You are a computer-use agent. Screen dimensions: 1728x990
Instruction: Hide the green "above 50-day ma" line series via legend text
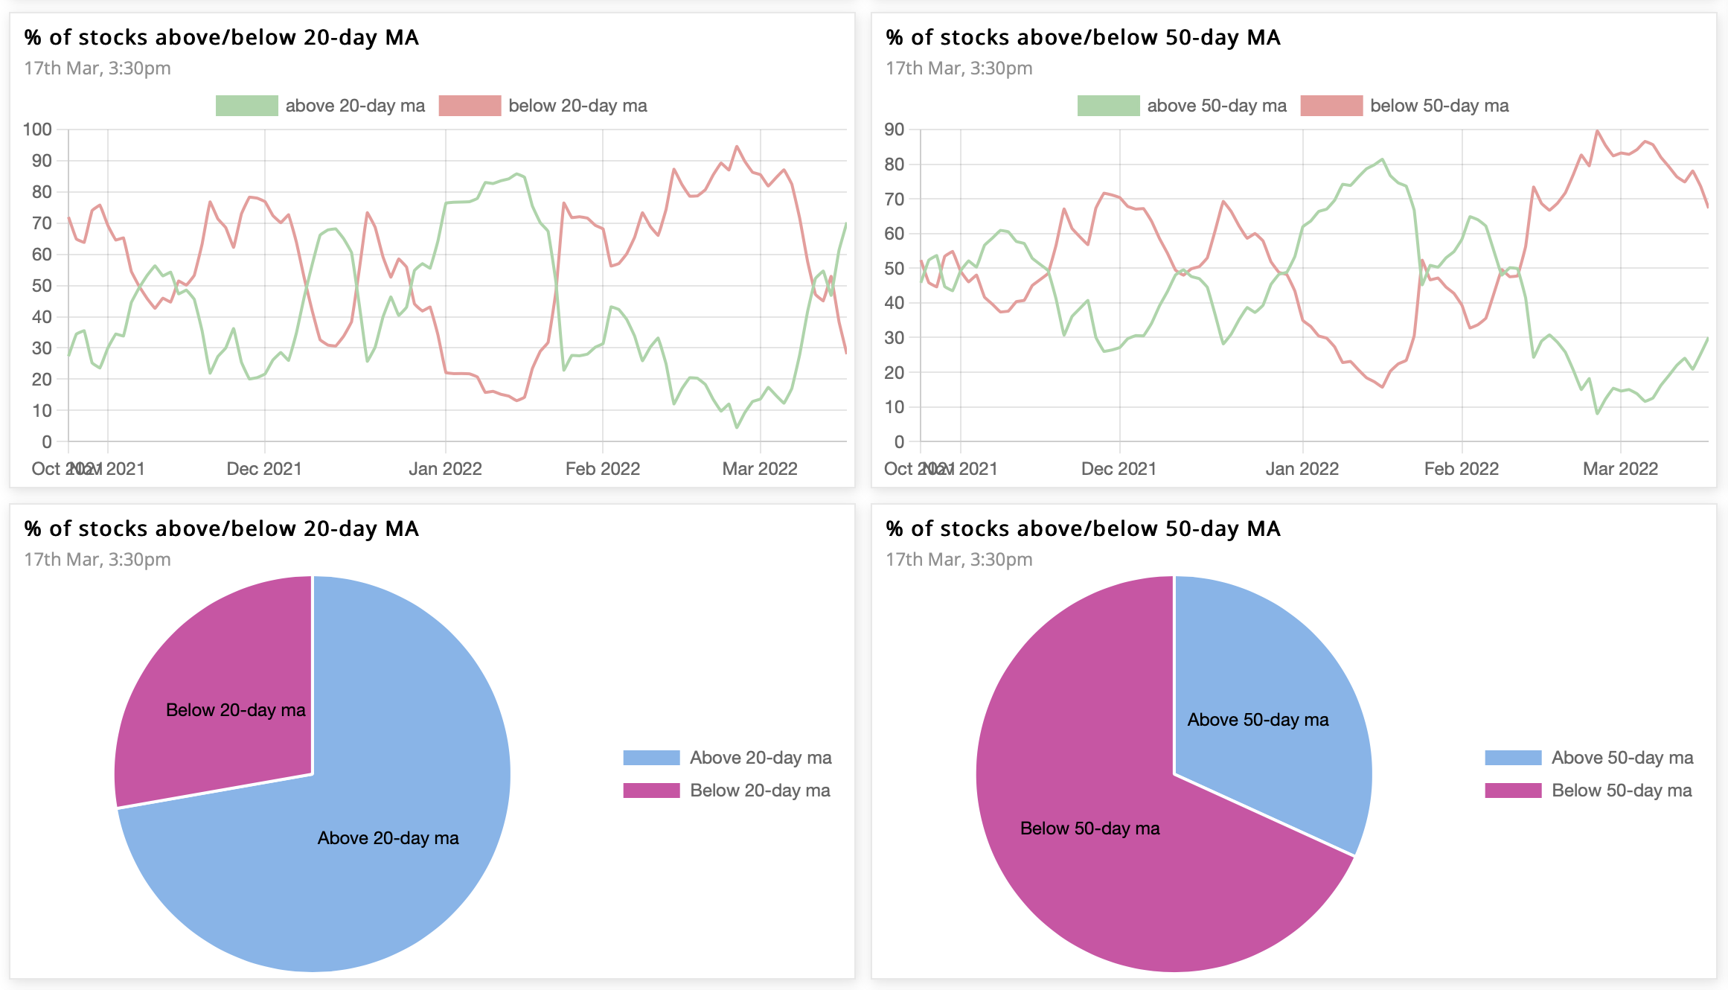(1216, 106)
